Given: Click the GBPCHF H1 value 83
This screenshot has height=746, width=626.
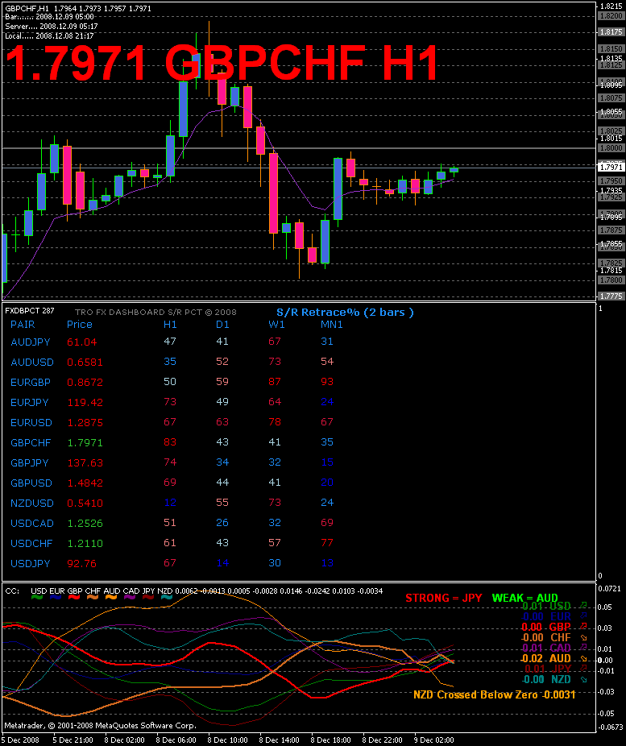Looking at the screenshot, I should [x=170, y=442].
